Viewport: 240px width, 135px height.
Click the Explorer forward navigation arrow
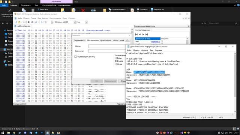click(x=7, y=23)
